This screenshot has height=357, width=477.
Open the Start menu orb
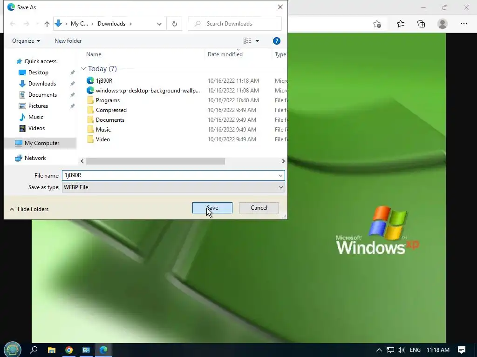(13, 350)
